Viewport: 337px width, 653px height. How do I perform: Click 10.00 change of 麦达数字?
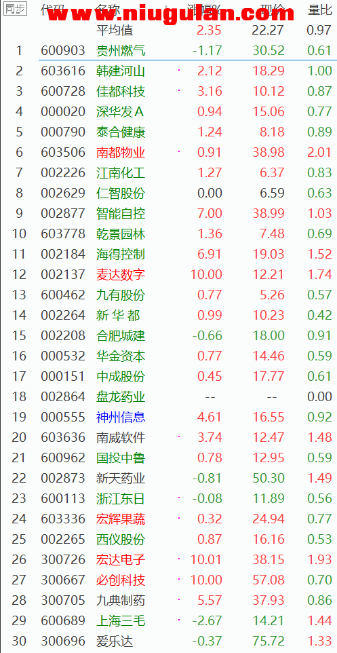[x=206, y=275]
